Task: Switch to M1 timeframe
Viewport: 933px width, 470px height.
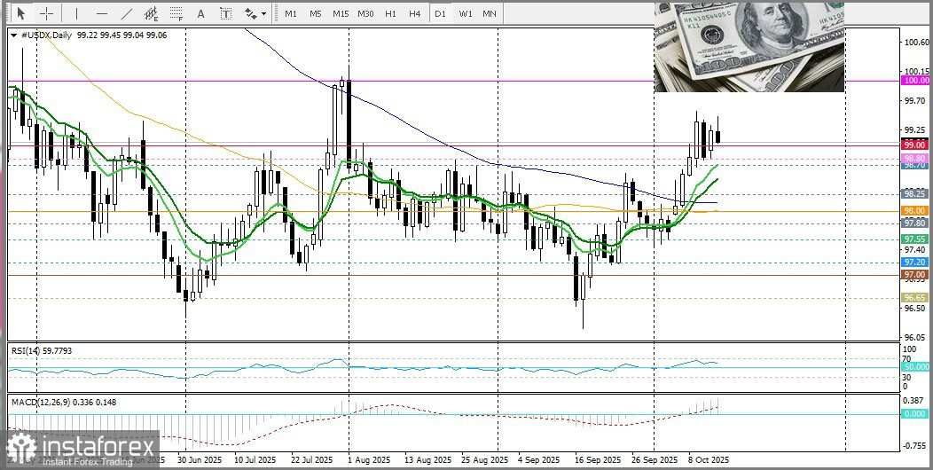Action: [291, 13]
